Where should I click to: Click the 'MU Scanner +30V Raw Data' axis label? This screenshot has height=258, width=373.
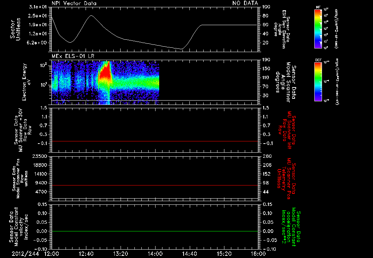(23, 130)
